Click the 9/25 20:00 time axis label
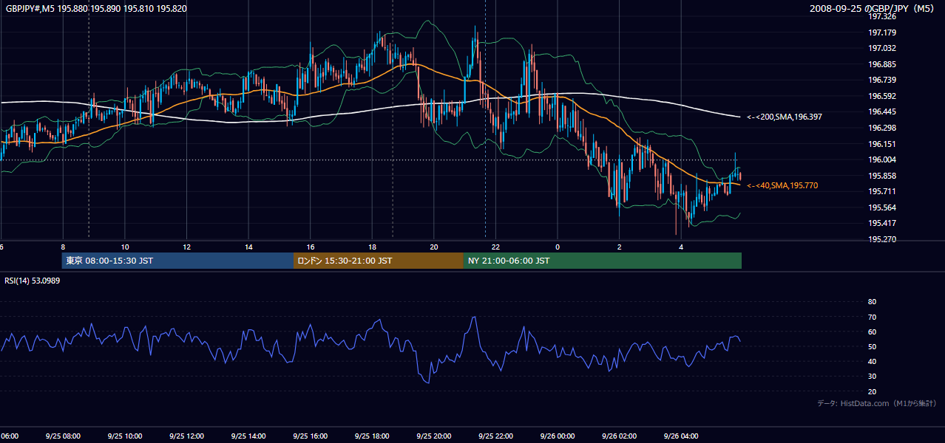Viewport: 945px width, 443px height. 433,436
